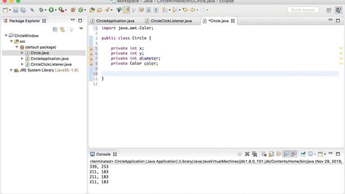Click the Last Edit Location icon
The image size is (345, 194).
(x=185, y=10)
